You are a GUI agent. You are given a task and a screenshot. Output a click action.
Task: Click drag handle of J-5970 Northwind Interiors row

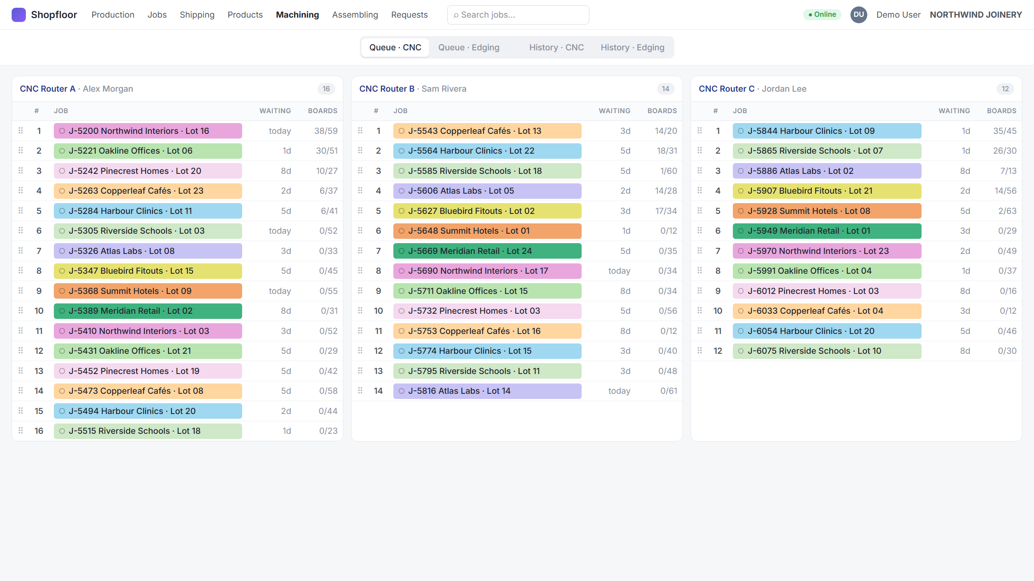point(700,250)
